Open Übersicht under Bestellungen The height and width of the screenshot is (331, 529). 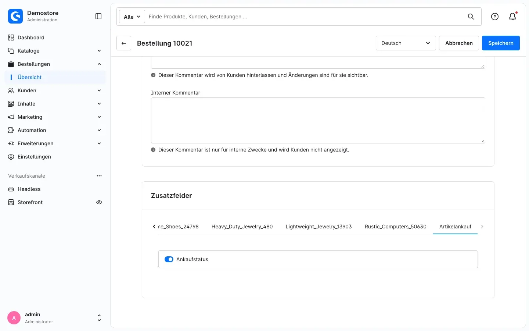pyautogui.click(x=55, y=77)
